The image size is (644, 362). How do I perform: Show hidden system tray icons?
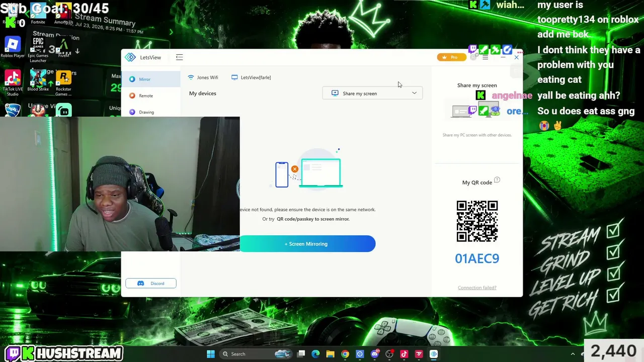[x=573, y=354]
